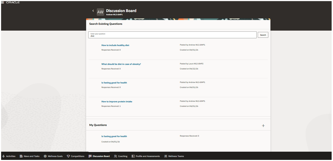Click 'Created on 04/01/26' in My Questions
The image size is (333, 161).
tap(110, 142)
